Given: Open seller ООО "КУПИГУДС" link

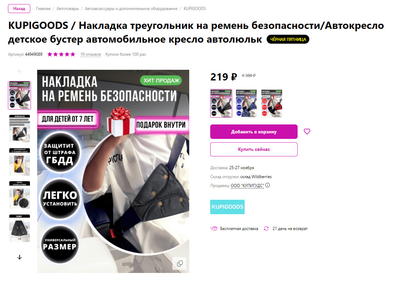Looking at the screenshot, I should pos(247,186).
